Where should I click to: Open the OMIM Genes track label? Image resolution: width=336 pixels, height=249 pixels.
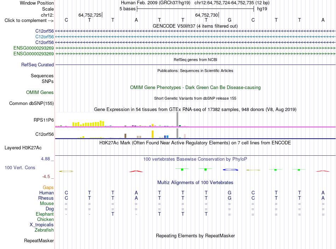click(x=40, y=92)
